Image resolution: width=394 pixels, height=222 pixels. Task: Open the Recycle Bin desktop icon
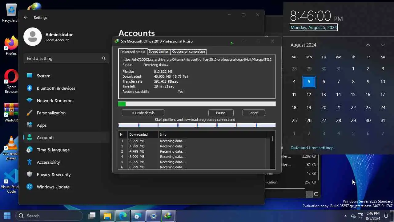coord(11,13)
